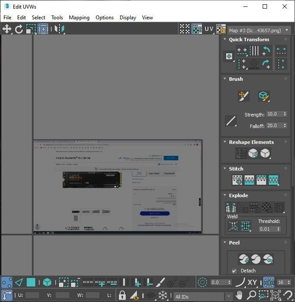Toggle the Detach checkbox in Peel
This screenshot has height=302, width=295.
(234, 271)
